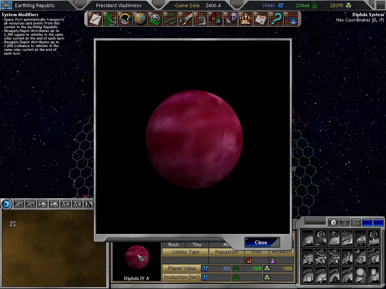Toggle the locked fleet button in command panel
Image resolution: width=386 pixels, height=289 pixels.
click(x=356, y=223)
